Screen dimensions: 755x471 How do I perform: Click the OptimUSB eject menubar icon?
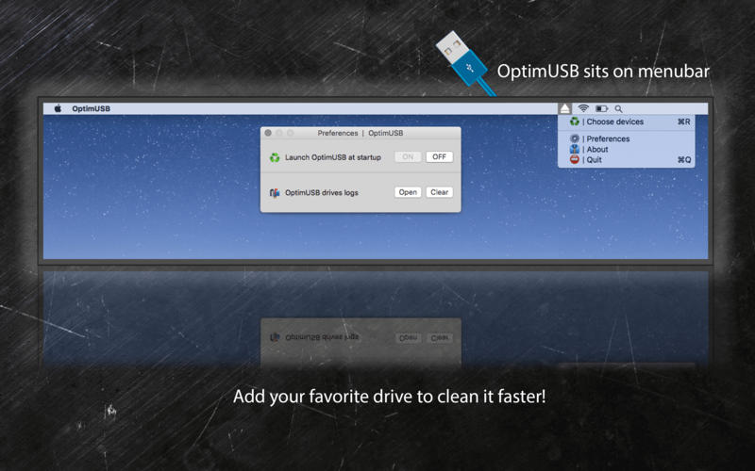click(x=564, y=108)
